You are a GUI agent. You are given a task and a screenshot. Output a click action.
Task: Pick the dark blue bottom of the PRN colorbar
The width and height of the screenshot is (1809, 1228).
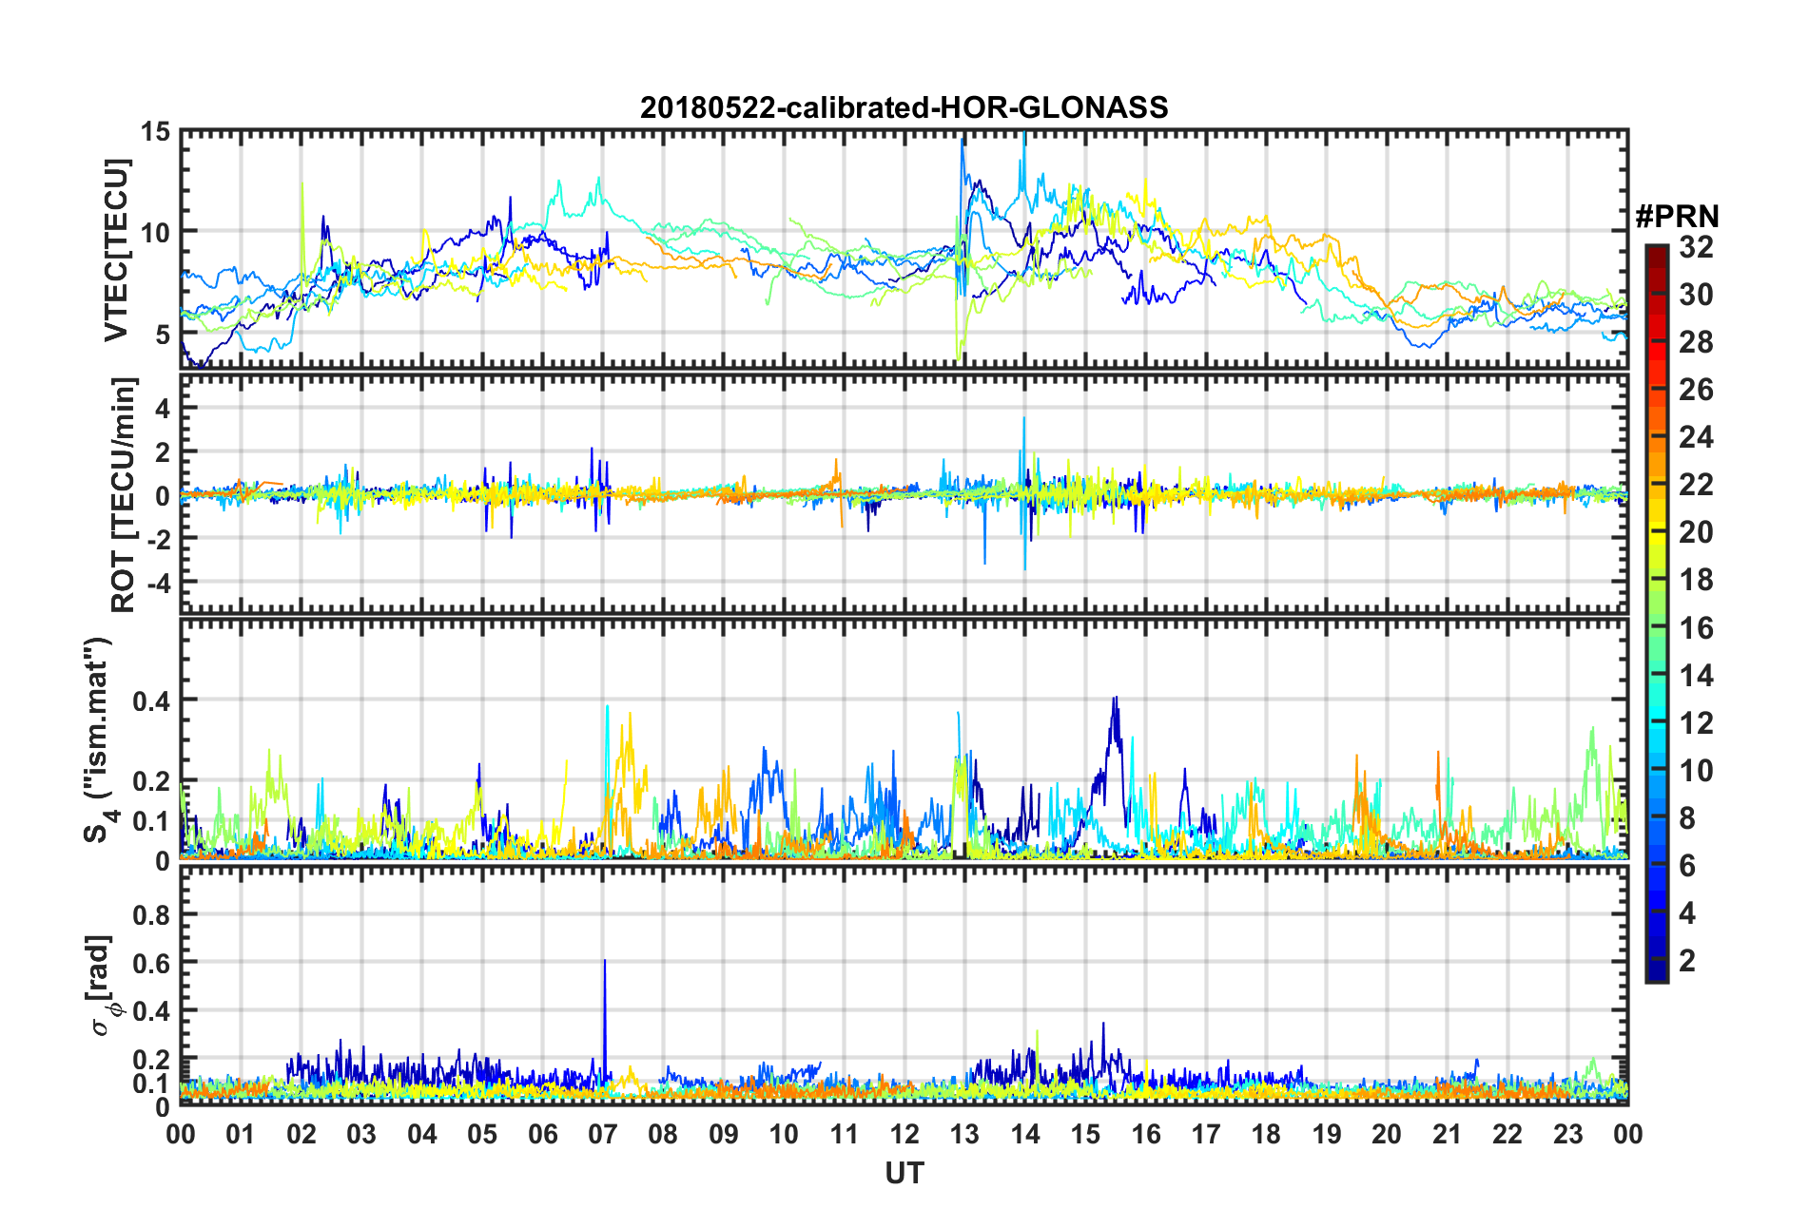click(x=1656, y=969)
